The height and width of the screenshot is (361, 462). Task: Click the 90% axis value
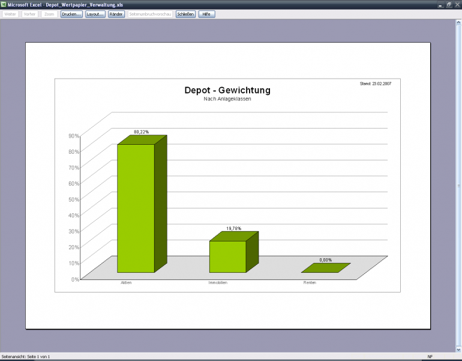tap(74, 136)
